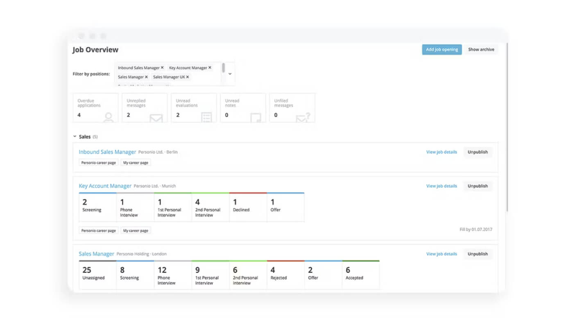
Task: View job details for Key Account Manager
Action: coord(441,186)
